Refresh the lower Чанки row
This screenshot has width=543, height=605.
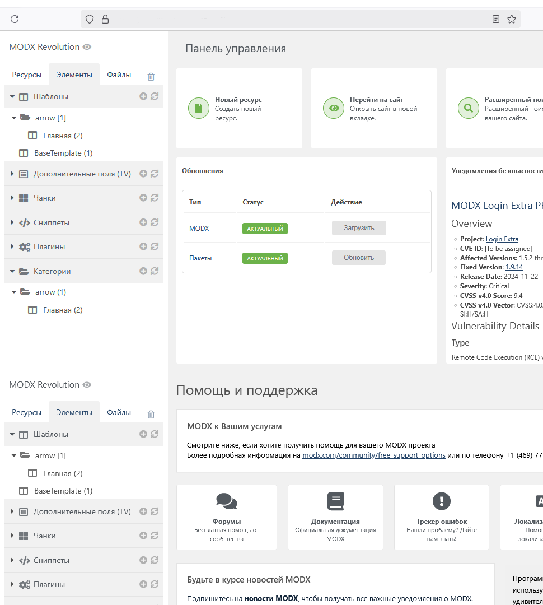tap(155, 535)
